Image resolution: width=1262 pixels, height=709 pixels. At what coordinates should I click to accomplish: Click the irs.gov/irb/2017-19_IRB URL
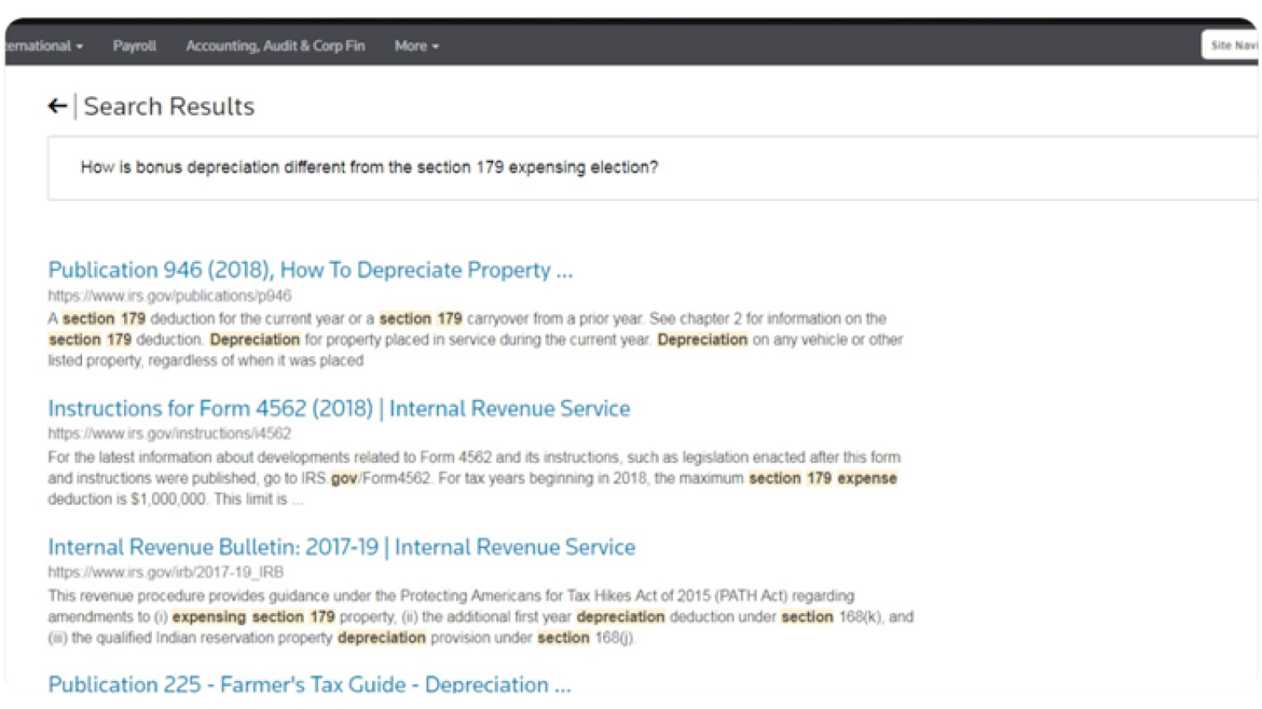(x=165, y=572)
